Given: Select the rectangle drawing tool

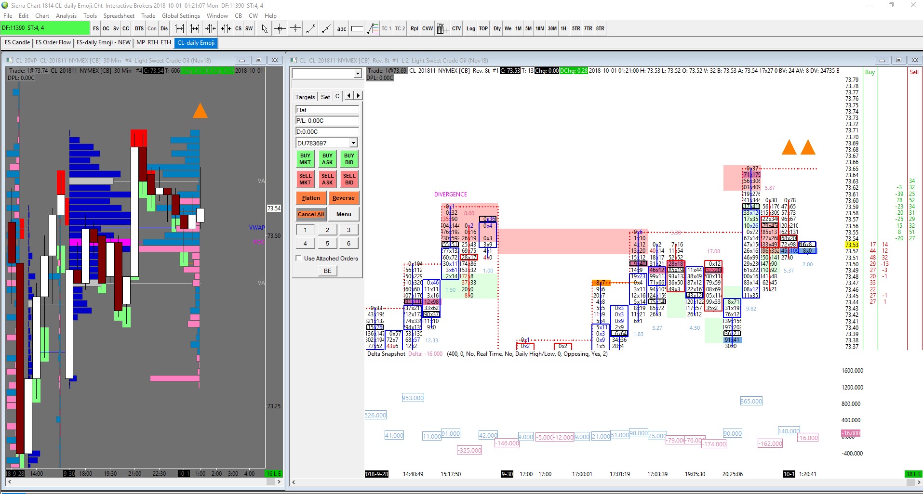Looking at the screenshot, I should click(x=357, y=28).
